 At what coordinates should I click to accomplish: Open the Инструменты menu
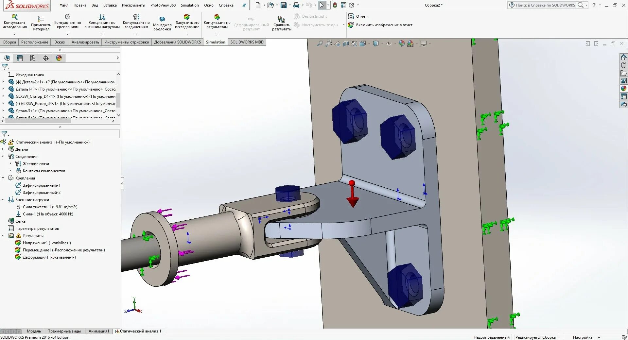pyautogui.click(x=133, y=5)
